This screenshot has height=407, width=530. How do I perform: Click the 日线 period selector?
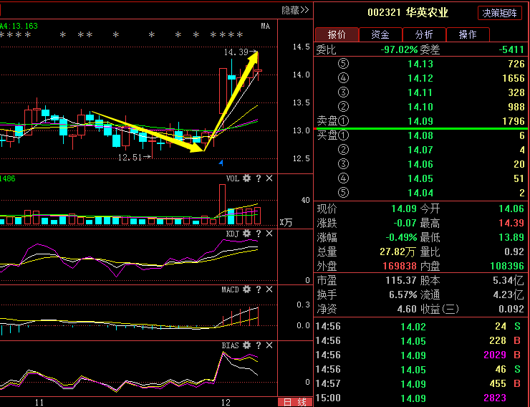pos(295,402)
